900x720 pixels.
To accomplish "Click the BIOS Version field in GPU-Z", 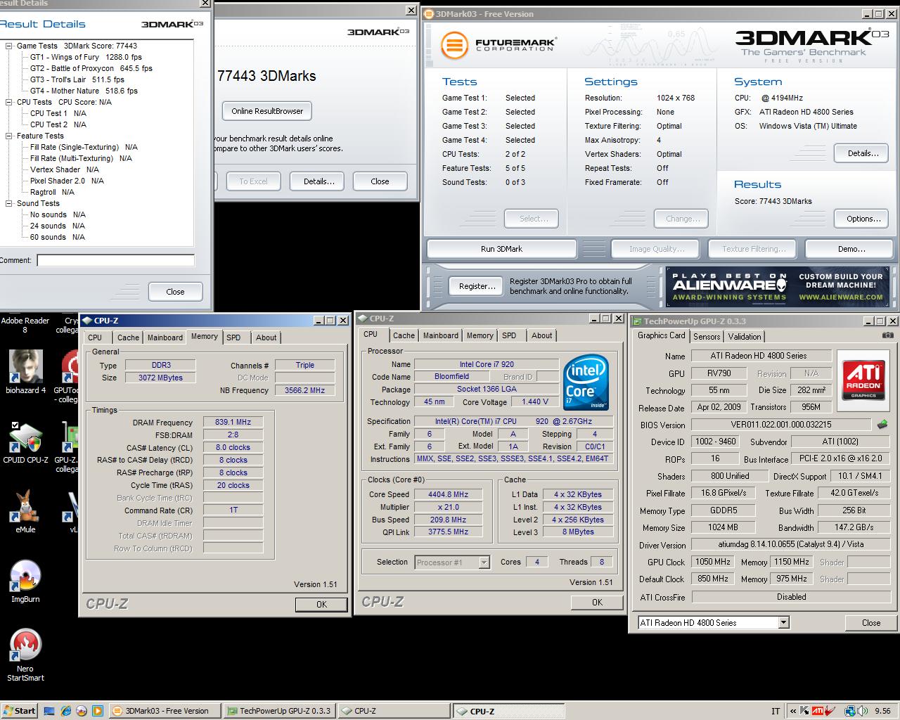I will [781, 425].
